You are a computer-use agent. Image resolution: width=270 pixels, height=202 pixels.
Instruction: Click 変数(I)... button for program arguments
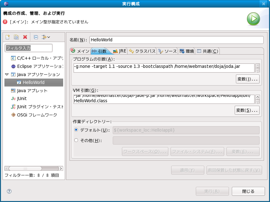pyautogui.click(x=248, y=79)
